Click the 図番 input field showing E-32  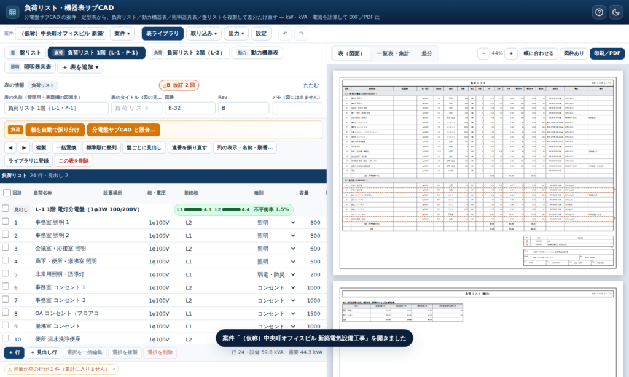tap(190, 108)
